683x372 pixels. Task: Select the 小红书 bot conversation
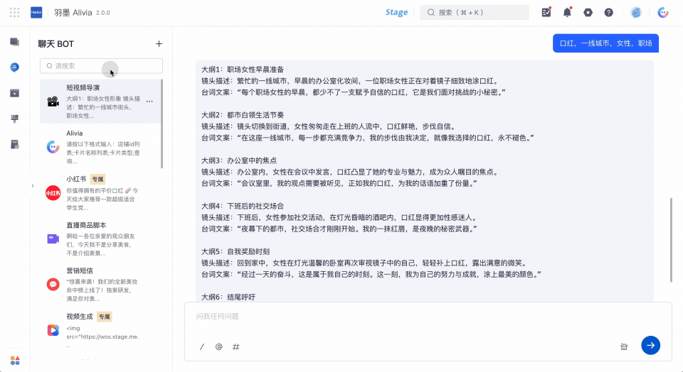(x=100, y=193)
